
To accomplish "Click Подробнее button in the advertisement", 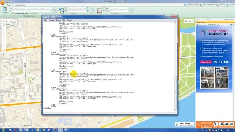I will pos(206,62).
